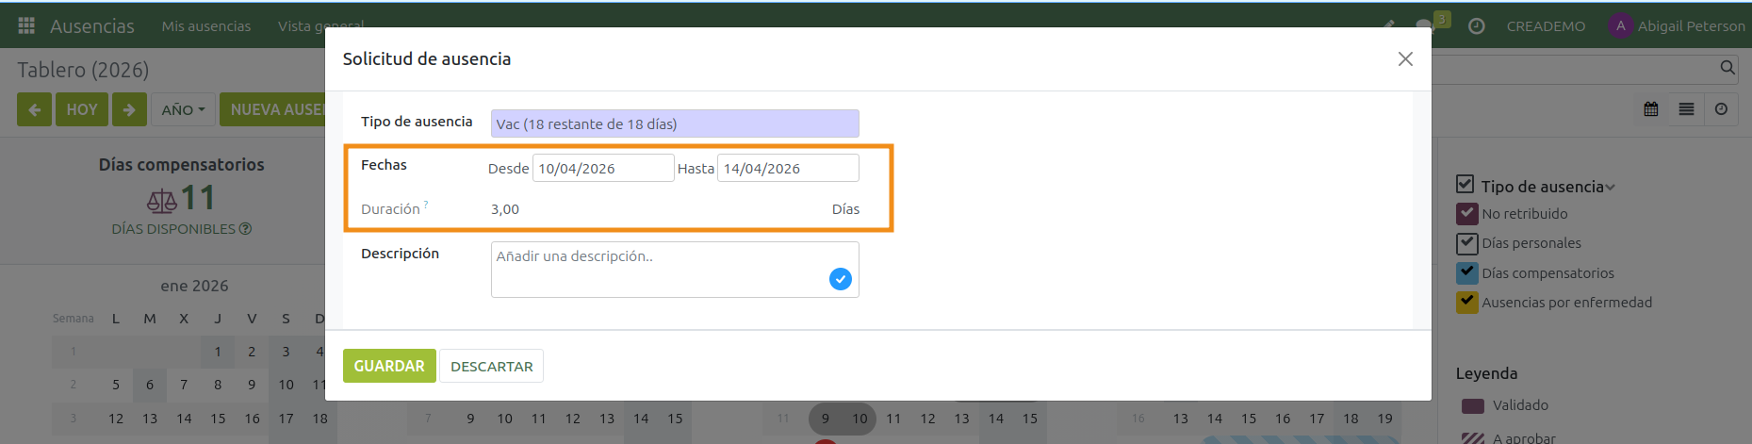Open Vista general menu
The height and width of the screenshot is (444, 1752).
320,26
